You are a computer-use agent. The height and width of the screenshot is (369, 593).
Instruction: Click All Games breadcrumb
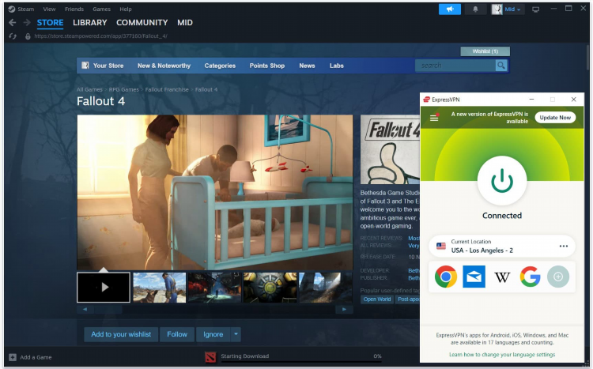[x=89, y=89]
